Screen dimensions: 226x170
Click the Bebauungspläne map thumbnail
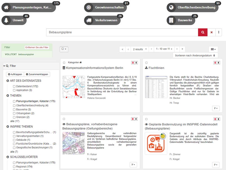pos(74,143)
